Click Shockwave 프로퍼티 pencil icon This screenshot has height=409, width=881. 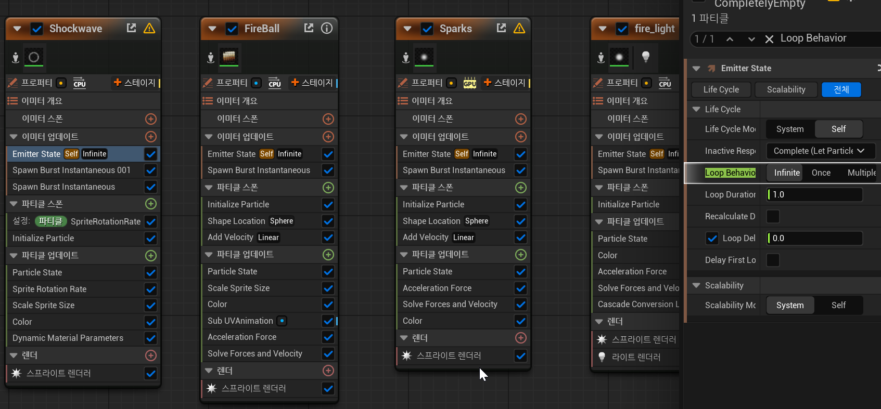click(x=12, y=83)
